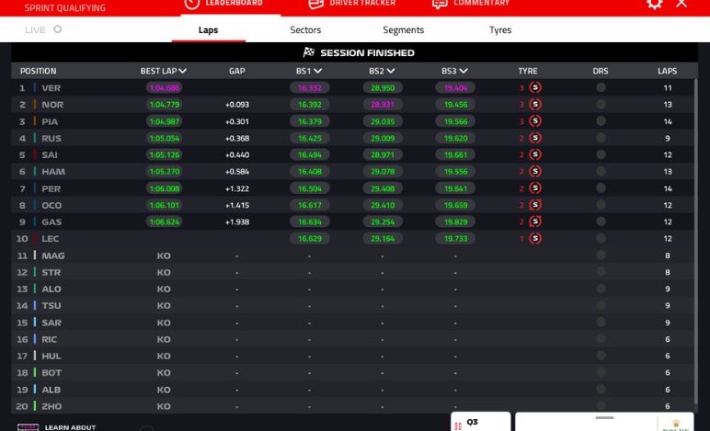This screenshot has height=431, width=710.
Task: Click the chequered flag session icon
Action: [308, 53]
